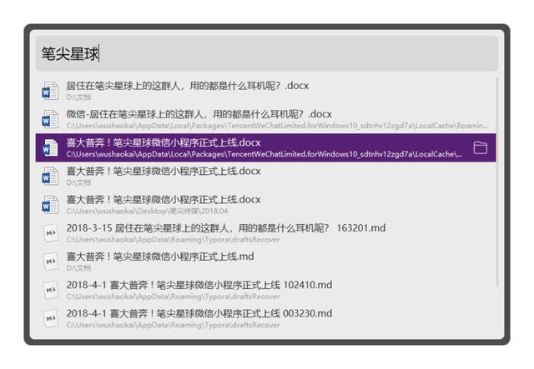Viewport: 534px width, 369px height.
Task: Click Word icon of 微信-居住在笔尖星球上 result
Action: click(51, 119)
